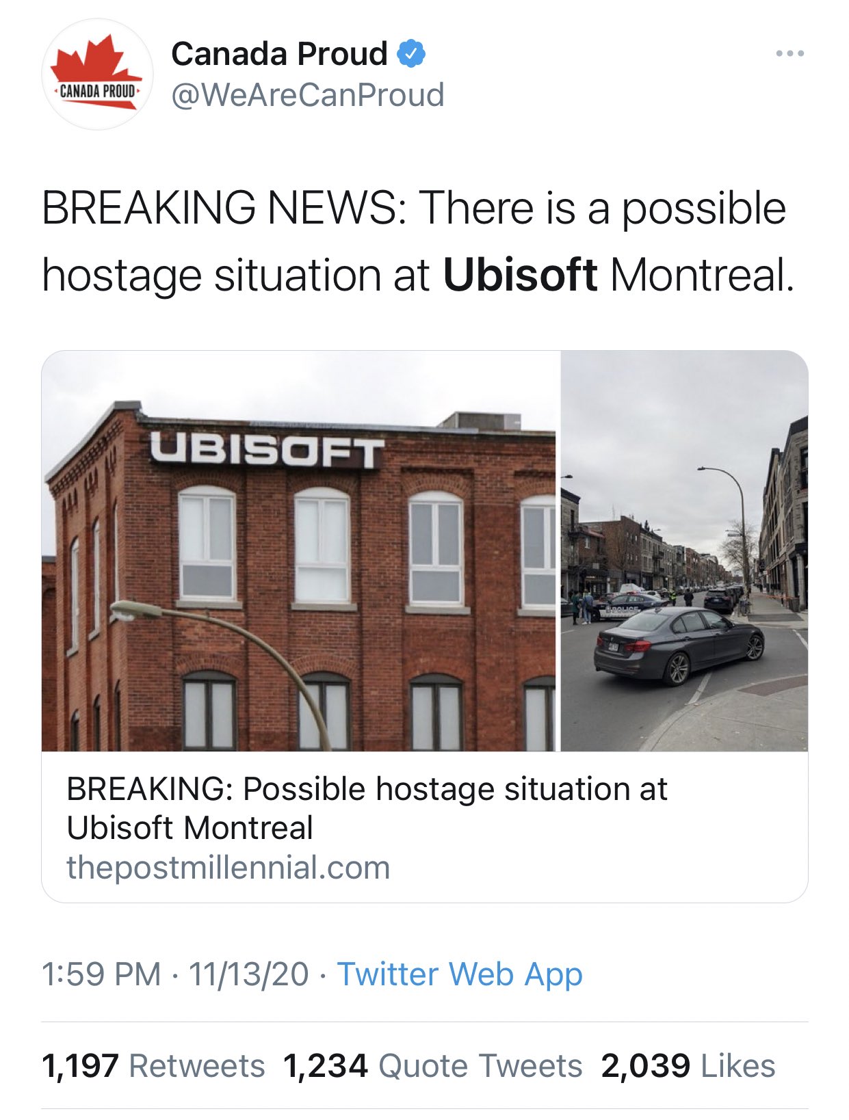View the 2,039 Likes list

point(688,1066)
